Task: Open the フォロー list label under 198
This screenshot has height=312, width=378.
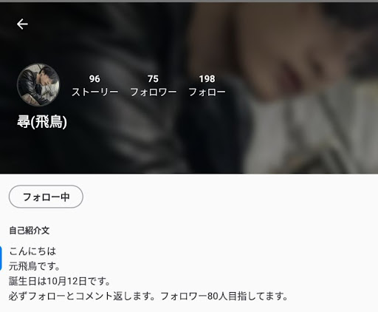Action: [x=207, y=92]
